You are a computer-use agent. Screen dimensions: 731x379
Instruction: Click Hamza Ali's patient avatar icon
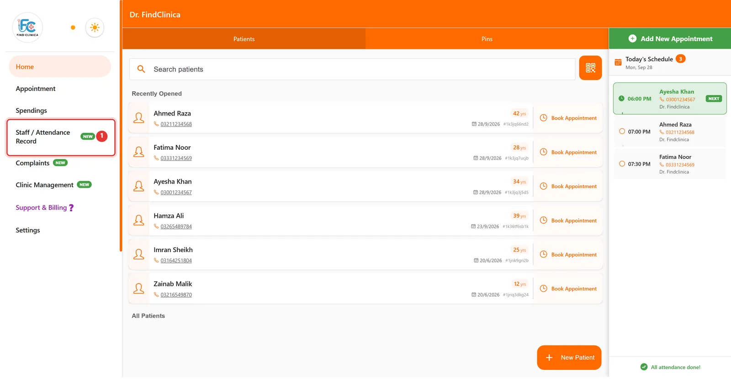(139, 220)
